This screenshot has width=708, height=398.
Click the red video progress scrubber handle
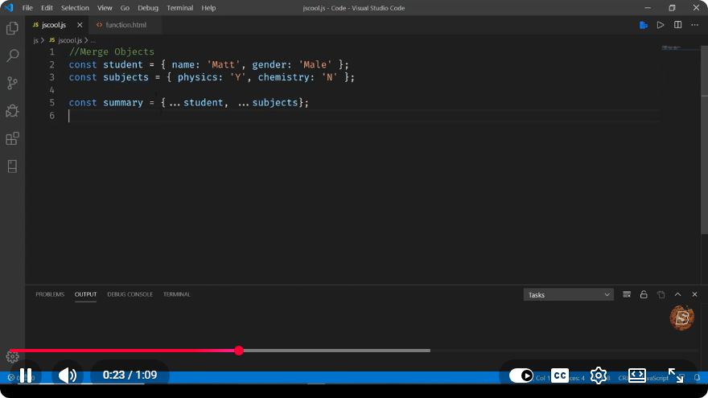pyautogui.click(x=239, y=351)
